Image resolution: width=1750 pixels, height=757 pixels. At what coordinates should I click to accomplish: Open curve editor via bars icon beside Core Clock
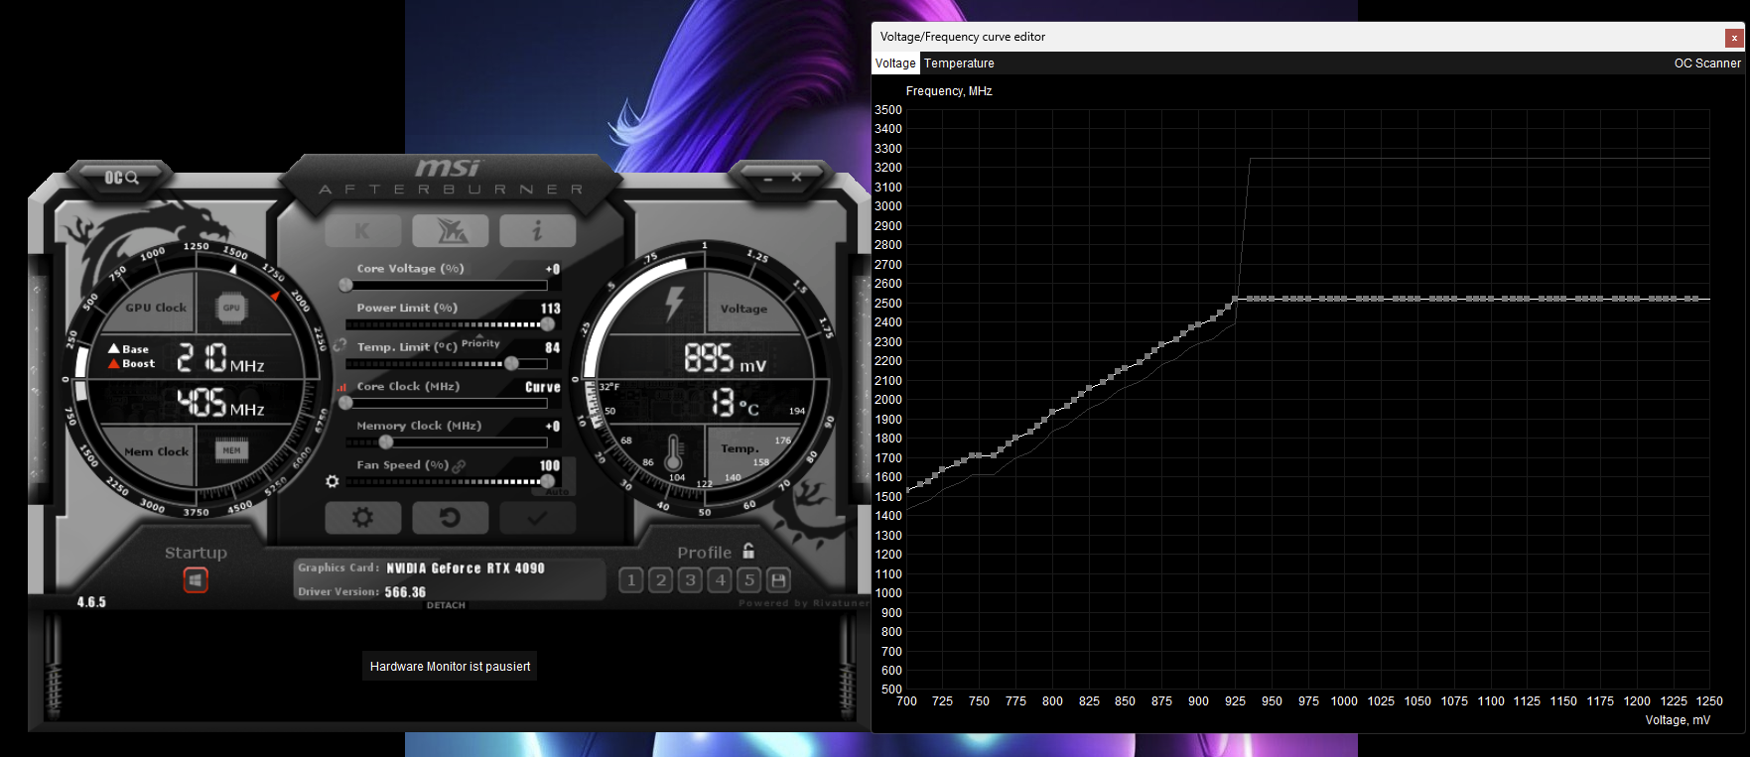point(342,387)
